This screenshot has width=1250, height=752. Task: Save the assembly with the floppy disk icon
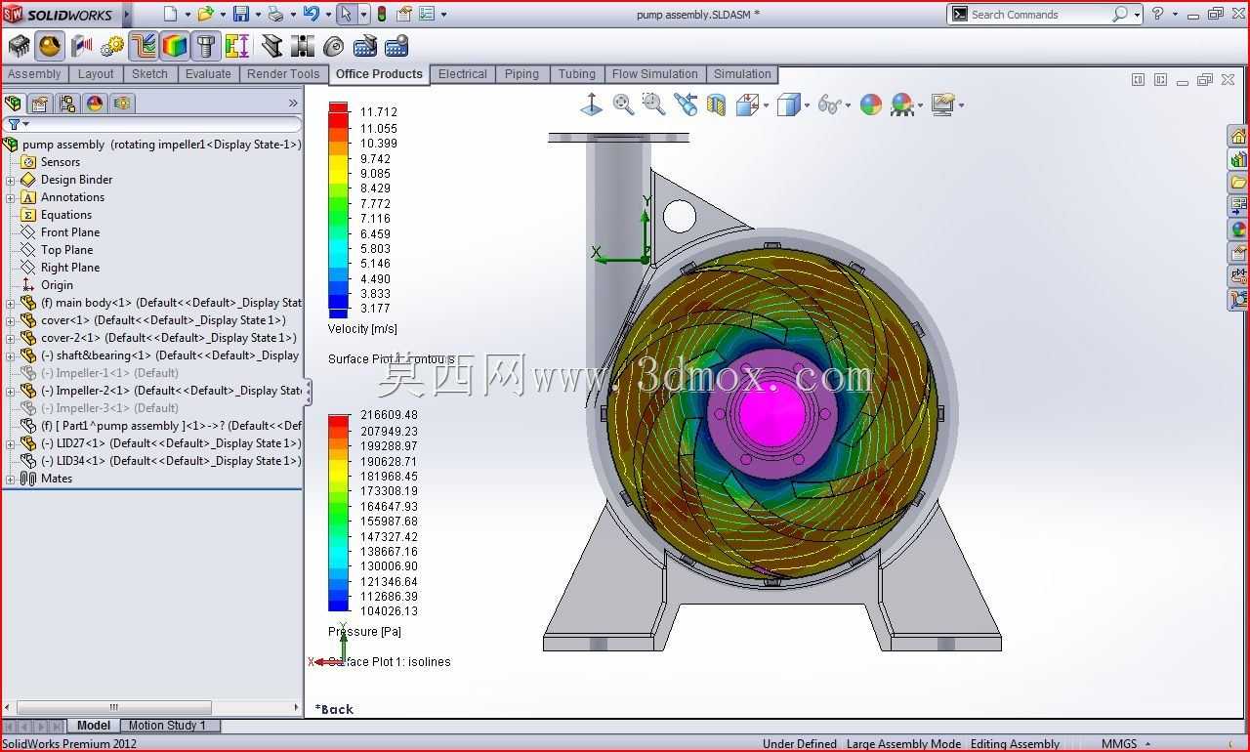(241, 14)
